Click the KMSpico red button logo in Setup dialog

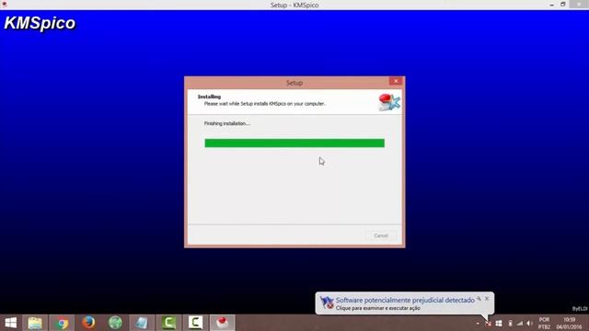point(389,102)
